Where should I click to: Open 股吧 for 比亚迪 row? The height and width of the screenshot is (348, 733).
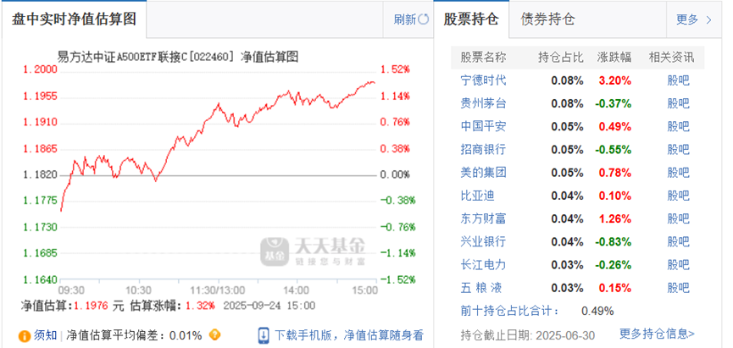[678, 196]
